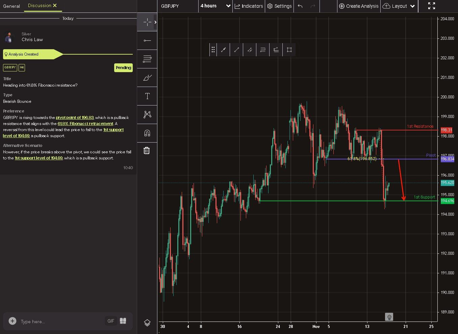Toggle magnet snap mode
Screen dimensions: 458x334
coord(147,133)
